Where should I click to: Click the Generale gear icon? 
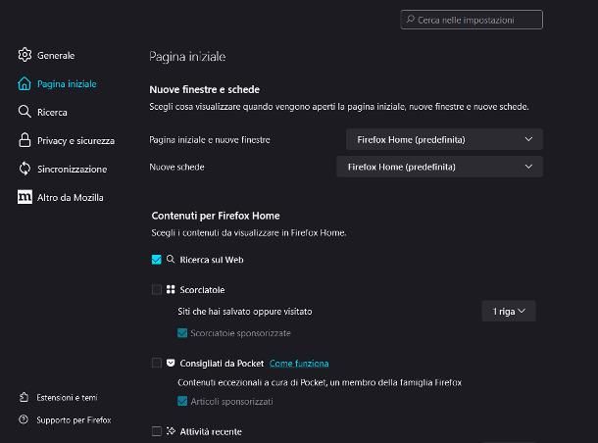(25, 55)
